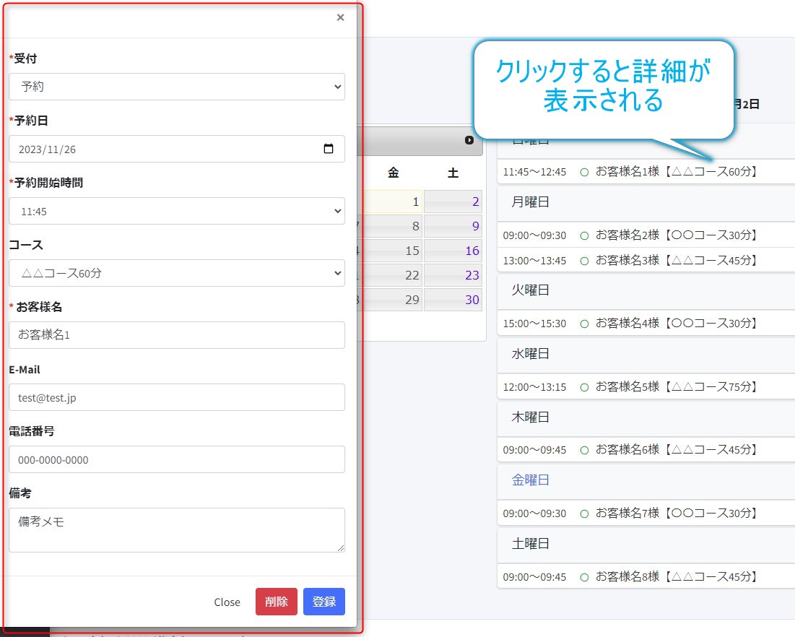The image size is (795, 637).
Task: Click the E-Mail field showing test@test.jp
Action: click(x=176, y=397)
